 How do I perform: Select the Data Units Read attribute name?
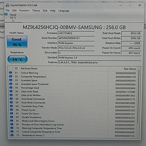click(x=29, y=92)
